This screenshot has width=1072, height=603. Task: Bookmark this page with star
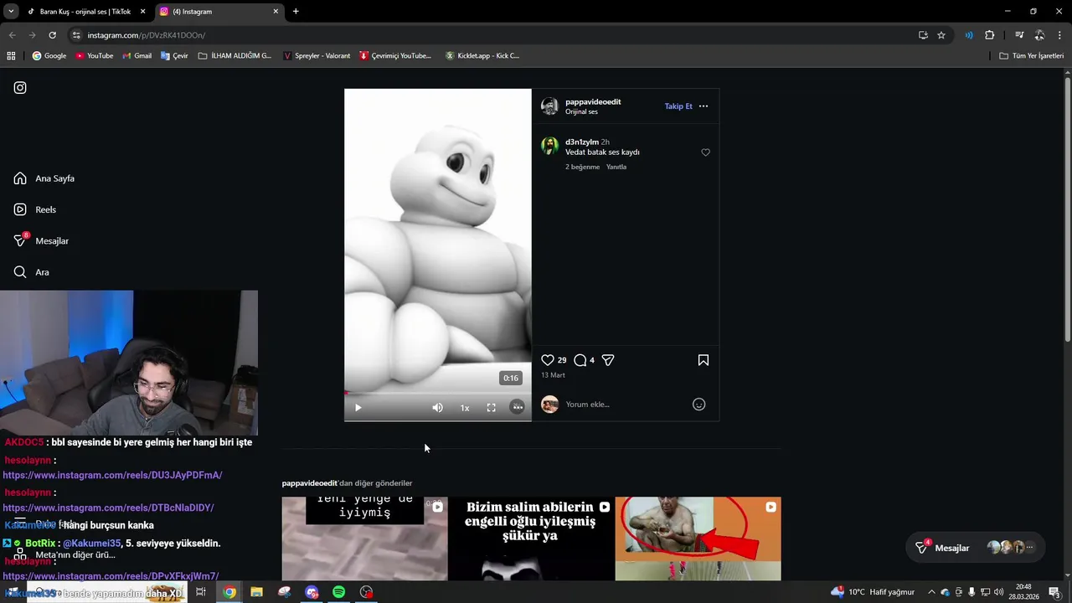[x=941, y=35]
